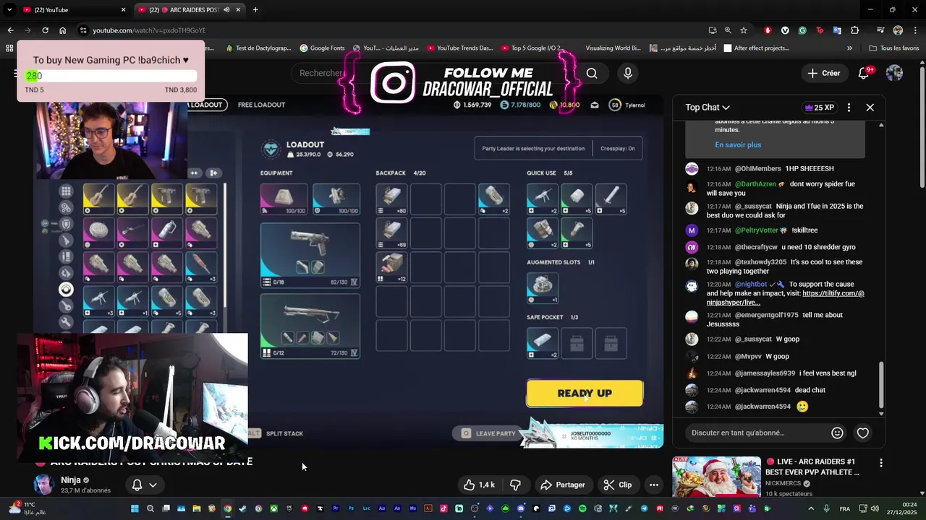Go back to previous page

[10, 30]
